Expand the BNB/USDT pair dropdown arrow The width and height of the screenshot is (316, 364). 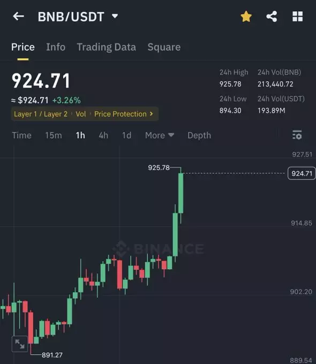115,16
